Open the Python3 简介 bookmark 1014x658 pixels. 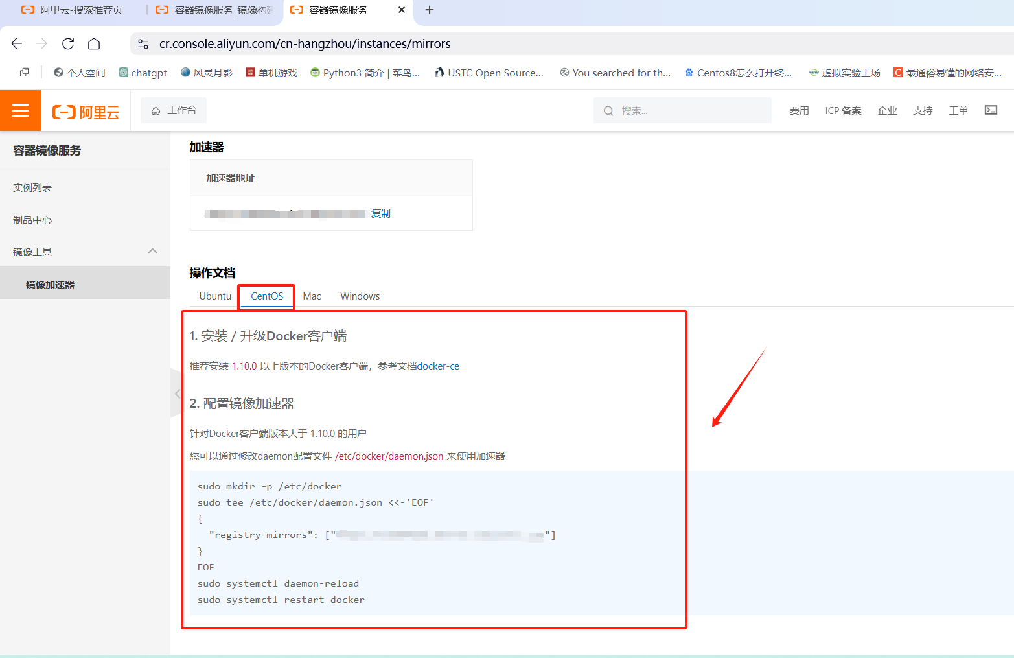[x=365, y=73]
